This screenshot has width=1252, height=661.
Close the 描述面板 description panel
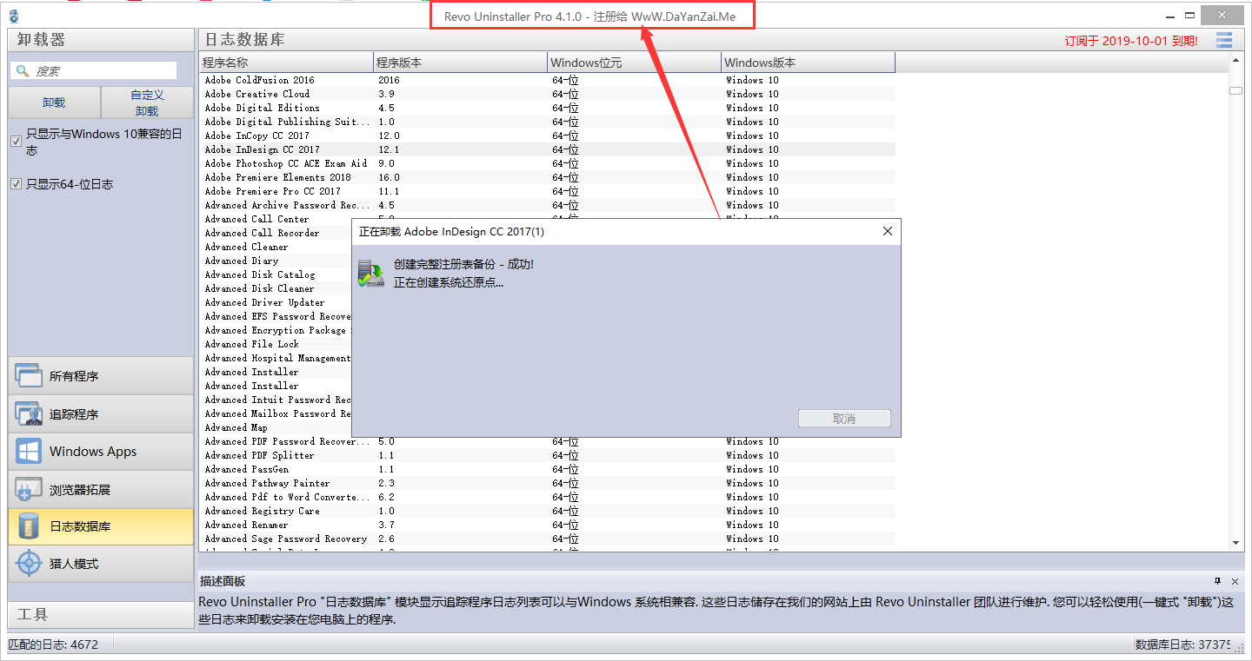[x=1235, y=581]
